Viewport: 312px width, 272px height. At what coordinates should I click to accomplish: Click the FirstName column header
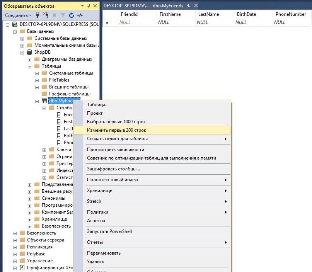click(x=170, y=14)
